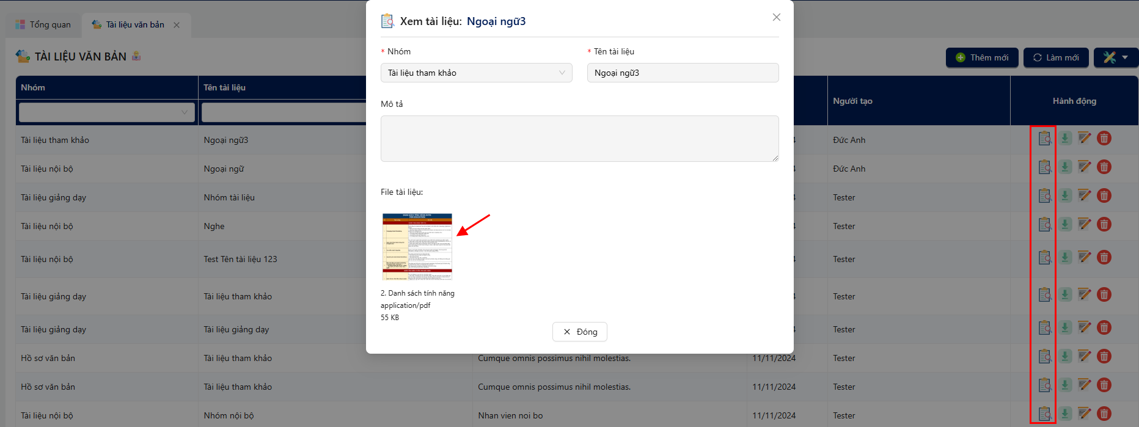Open the PDF file thumbnail preview

417,246
